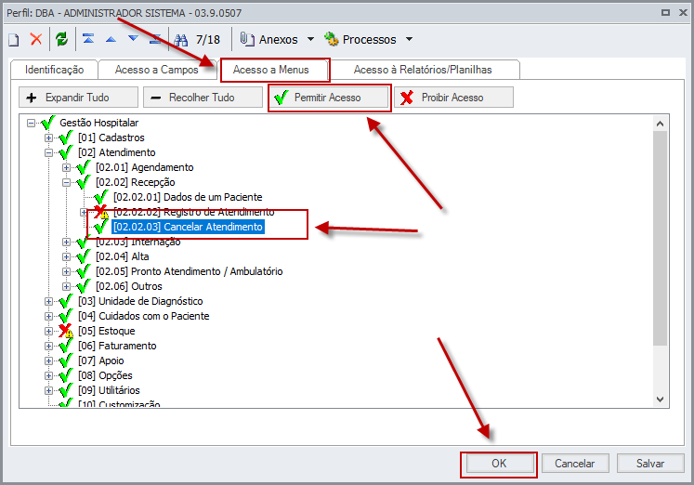Select the [03] Unidade de Diagnóstico item
Image resolution: width=694 pixels, height=485 pixels.
[140, 301]
